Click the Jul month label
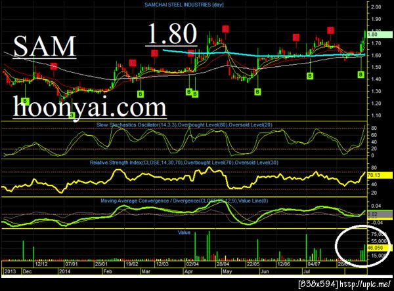 (x=307, y=271)
